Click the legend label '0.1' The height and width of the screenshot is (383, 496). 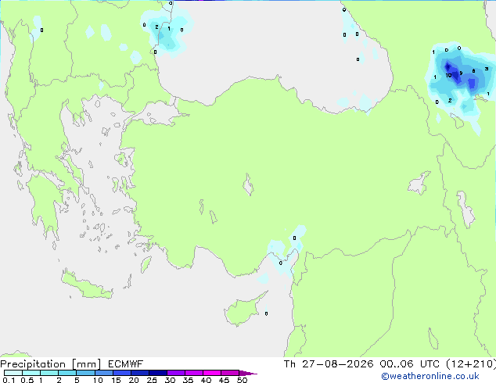coord(9,380)
